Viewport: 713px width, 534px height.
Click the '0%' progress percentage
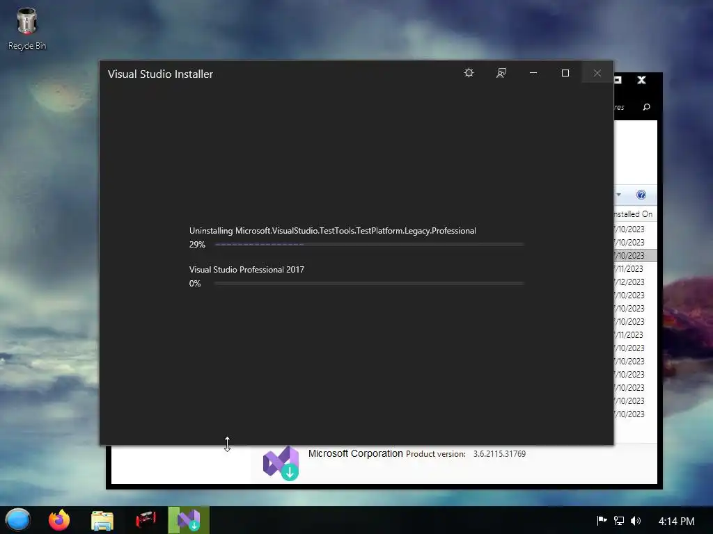pyautogui.click(x=195, y=284)
